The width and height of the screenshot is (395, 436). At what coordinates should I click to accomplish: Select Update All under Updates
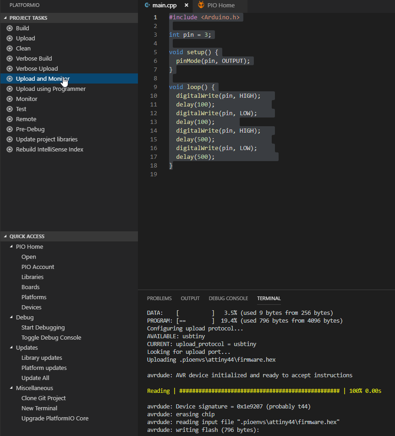click(35, 378)
